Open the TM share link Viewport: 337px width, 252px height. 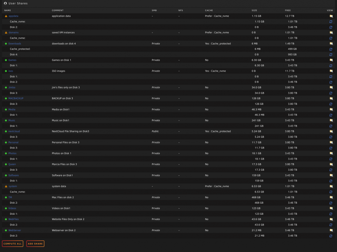tap(10, 197)
